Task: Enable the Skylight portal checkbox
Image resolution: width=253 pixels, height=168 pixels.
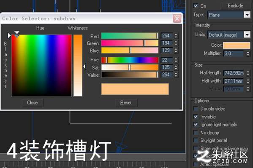Action: 196,140
